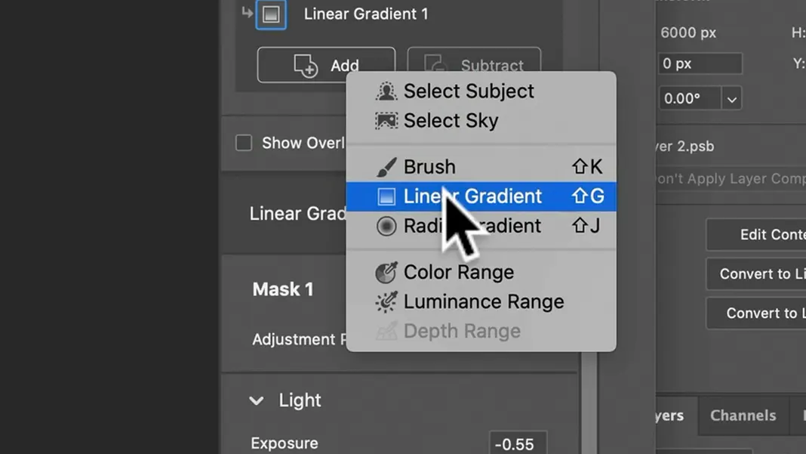Image resolution: width=806 pixels, height=454 pixels.
Task: Click the Brush icon in menu
Action: [386, 167]
